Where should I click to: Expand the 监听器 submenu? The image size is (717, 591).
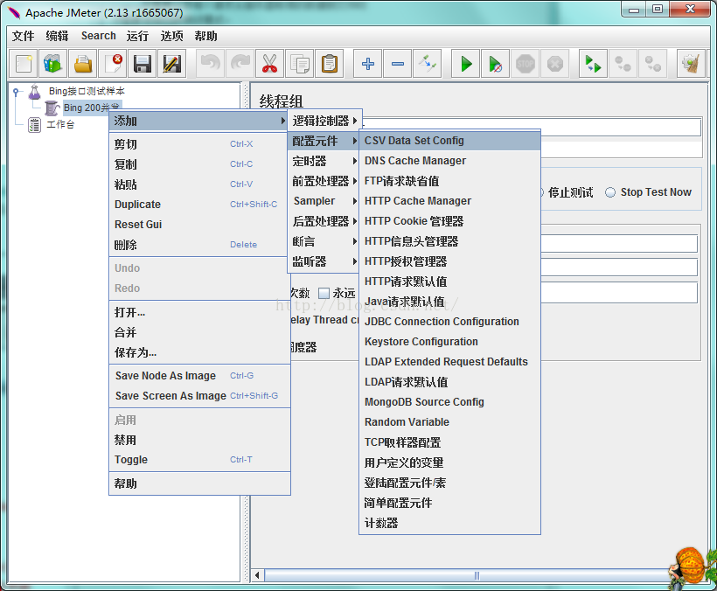click(324, 261)
